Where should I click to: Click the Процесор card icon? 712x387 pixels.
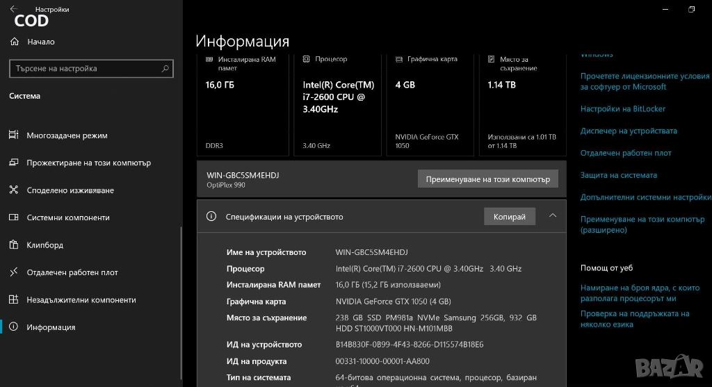(307, 59)
